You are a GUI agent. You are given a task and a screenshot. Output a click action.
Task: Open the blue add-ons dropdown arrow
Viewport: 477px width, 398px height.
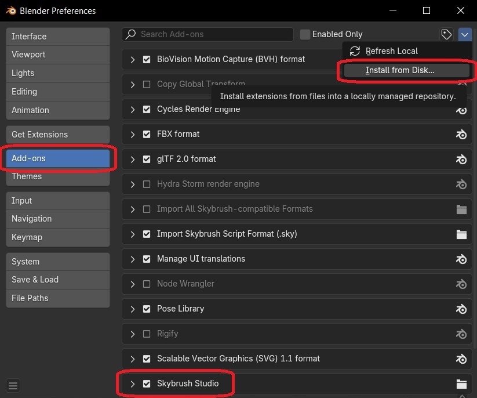coord(465,34)
